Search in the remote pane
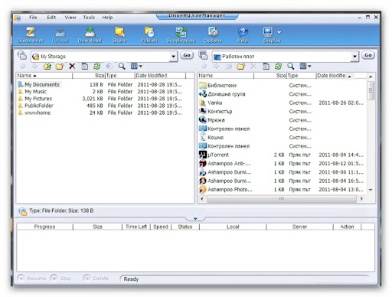Image resolution: width=392 pixels, height=297 pixels. [122, 67]
